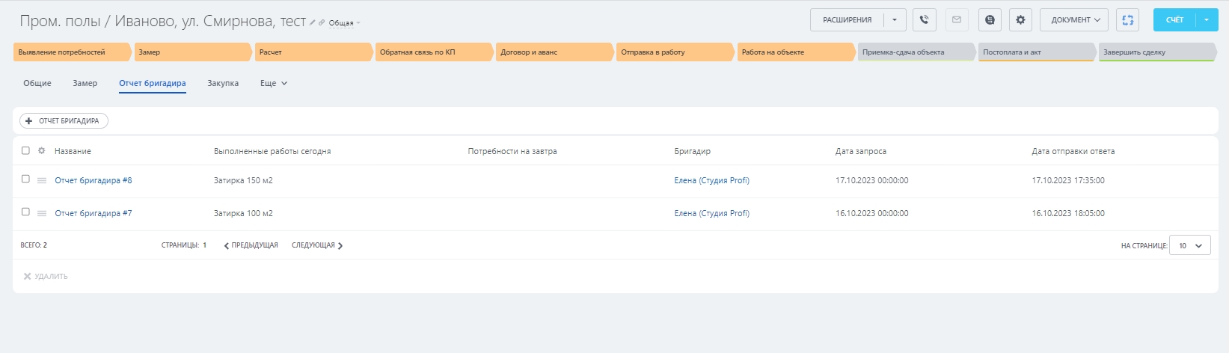The width and height of the screenshot is (1229, 353).
Task: Go to Следующая page
Action: 317,245
